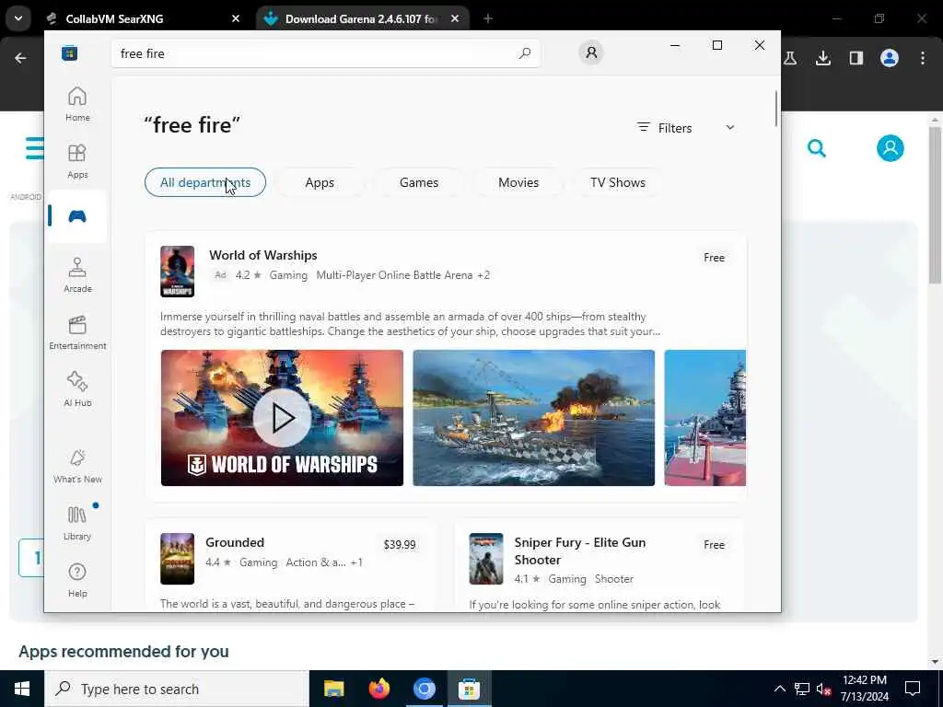This screenshot has height=707, width=943.
Task: Open browser profile avatar icon
Action: [x=890, y=58]
